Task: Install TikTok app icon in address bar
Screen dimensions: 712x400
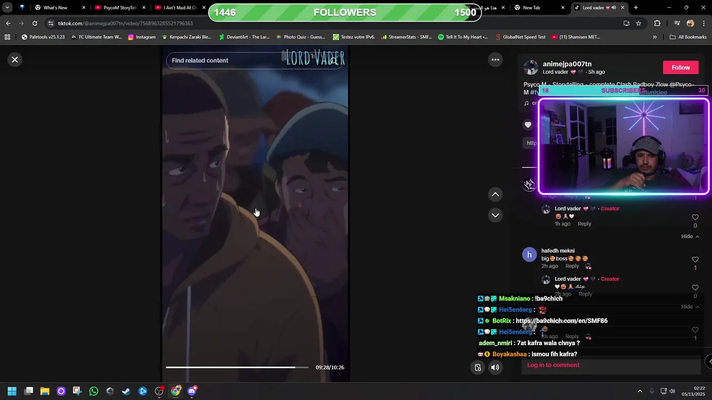Action: [x=626, y=23]
